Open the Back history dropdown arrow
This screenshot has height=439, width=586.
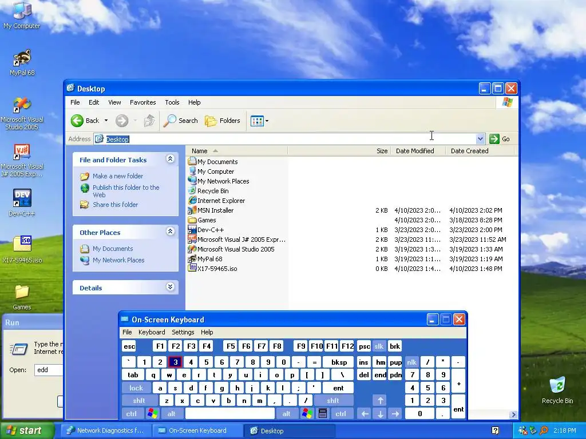click(106, 121)
